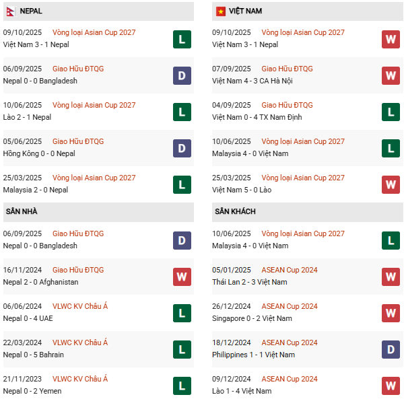Click the Nepal flag icon
The image size is (404, 399).
10,11
